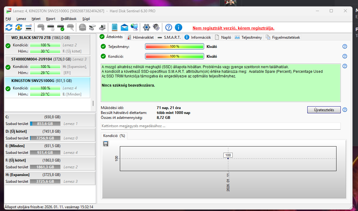Viewport: 358px width, 211px height.
Task: Click the 100 data point on chart
Action: point(228,158)
